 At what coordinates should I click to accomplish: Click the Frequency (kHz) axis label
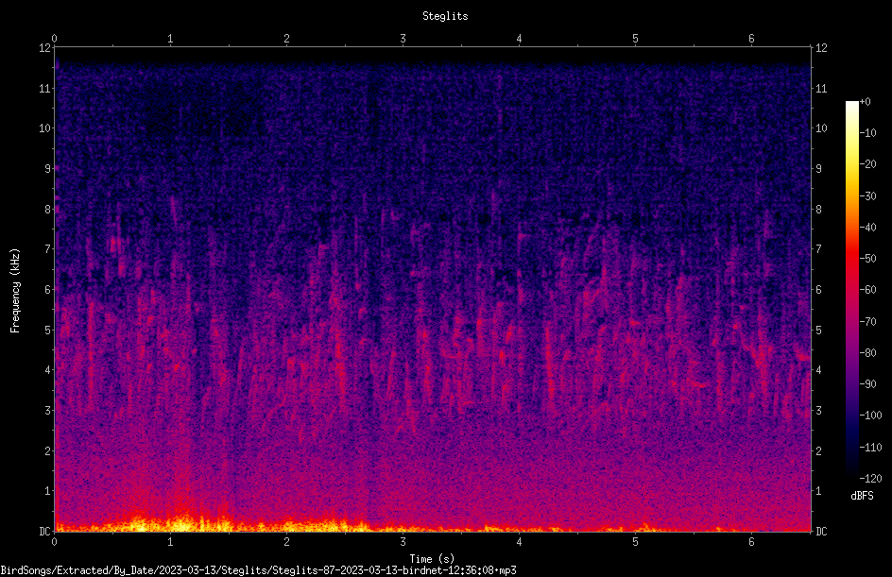pyautogui.click(x=15, y=291)
